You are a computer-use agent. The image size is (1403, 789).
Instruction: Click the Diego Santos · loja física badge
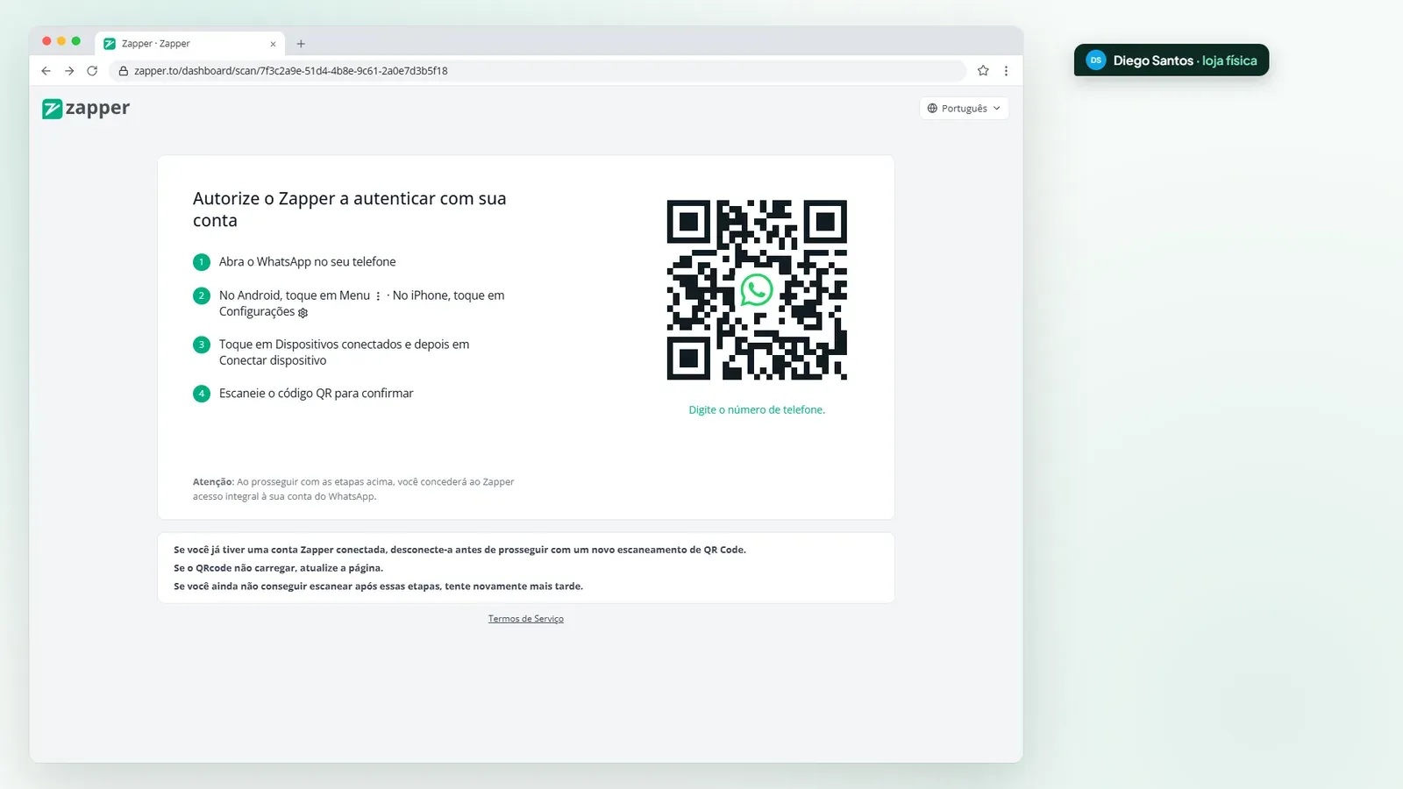[x=1172, y=60]
